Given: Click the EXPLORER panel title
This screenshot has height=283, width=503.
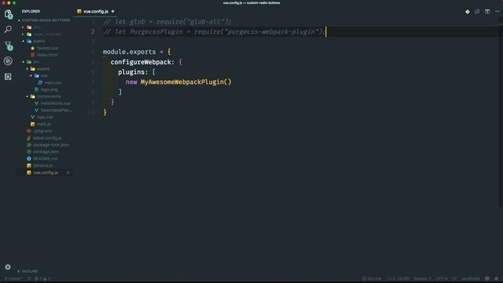Looking at the screenshot, I should [x=31, y=11].
